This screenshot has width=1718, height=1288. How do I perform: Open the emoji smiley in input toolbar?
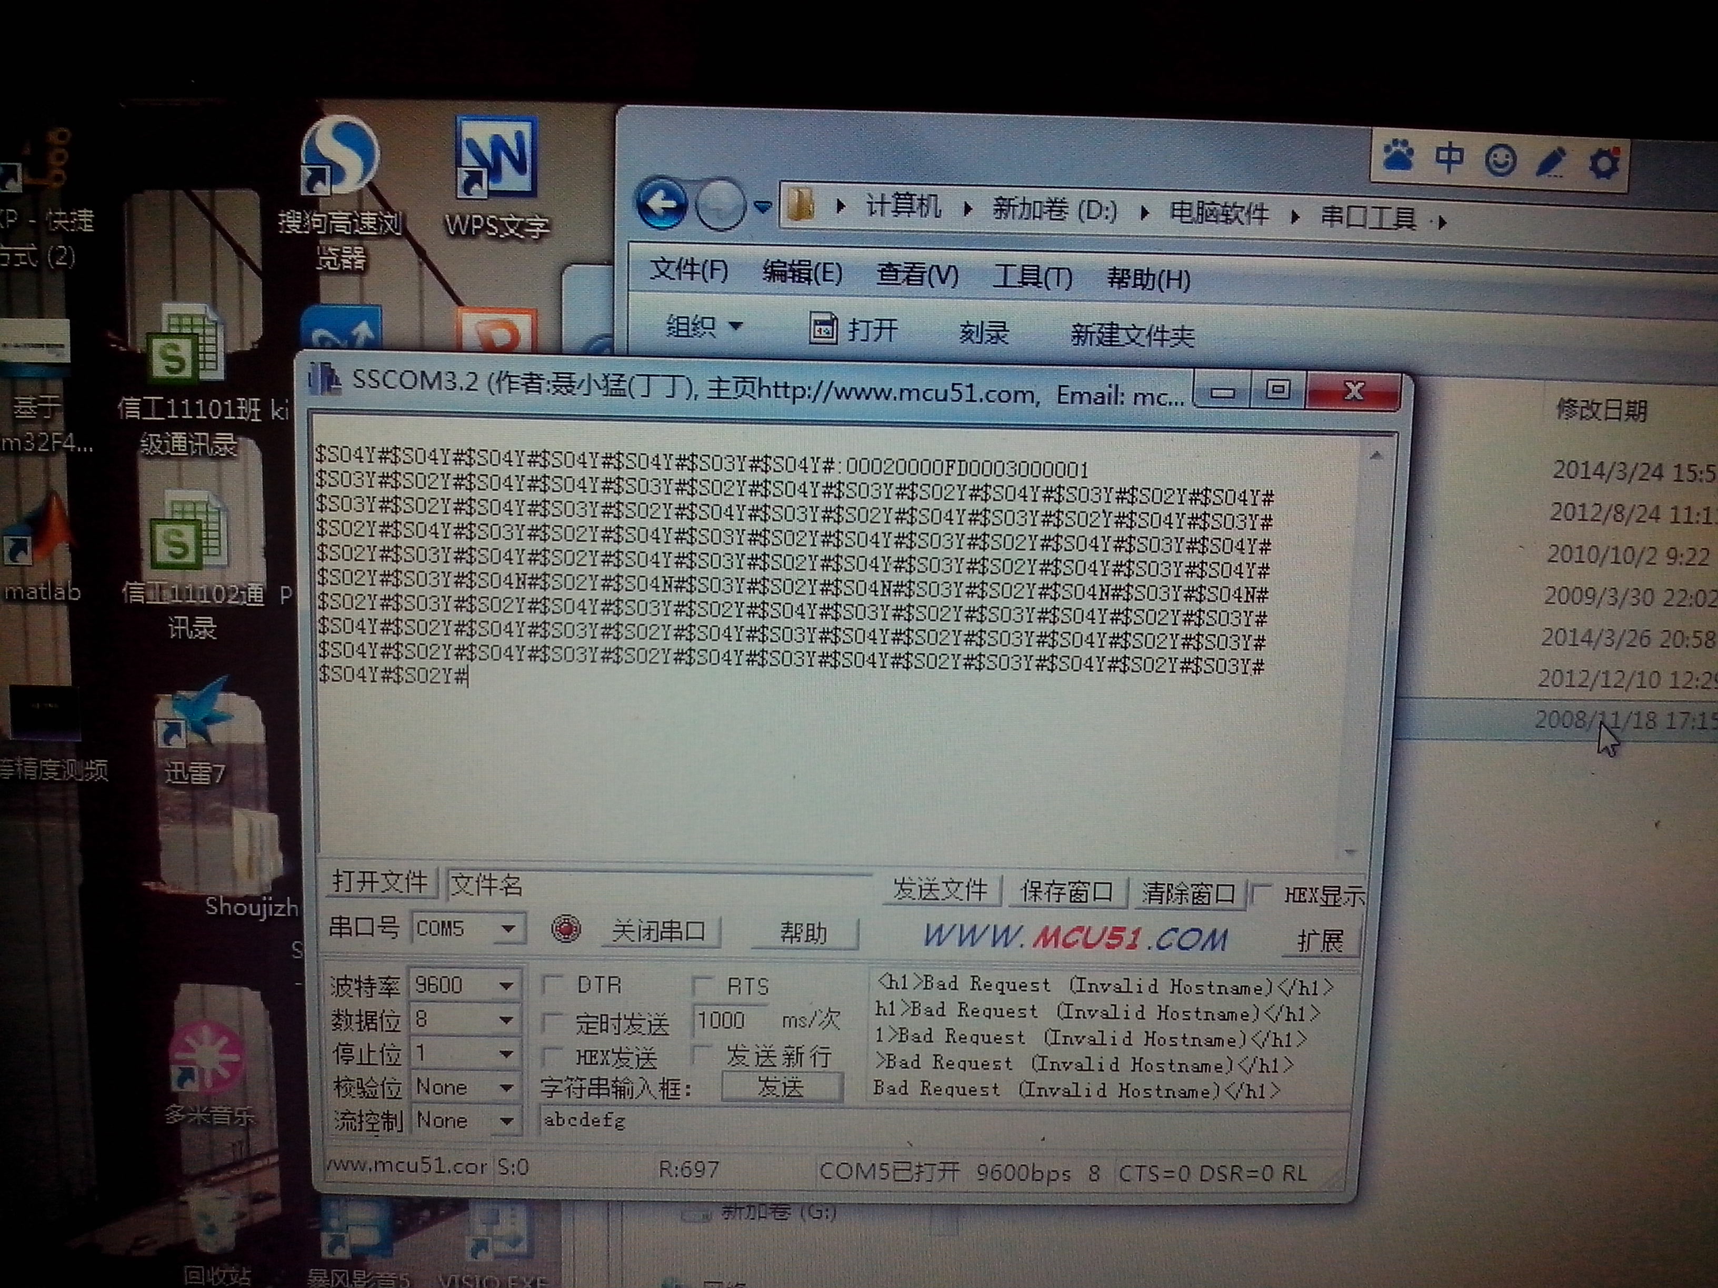[1501, 160]
